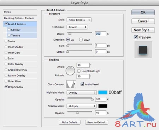Open the blue highlight color swatch

pos(103,92)
